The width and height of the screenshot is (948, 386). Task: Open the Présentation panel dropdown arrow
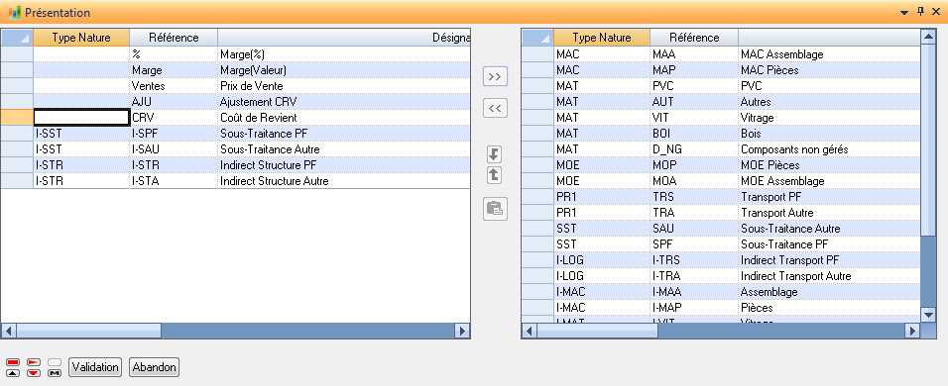point(905,12)
